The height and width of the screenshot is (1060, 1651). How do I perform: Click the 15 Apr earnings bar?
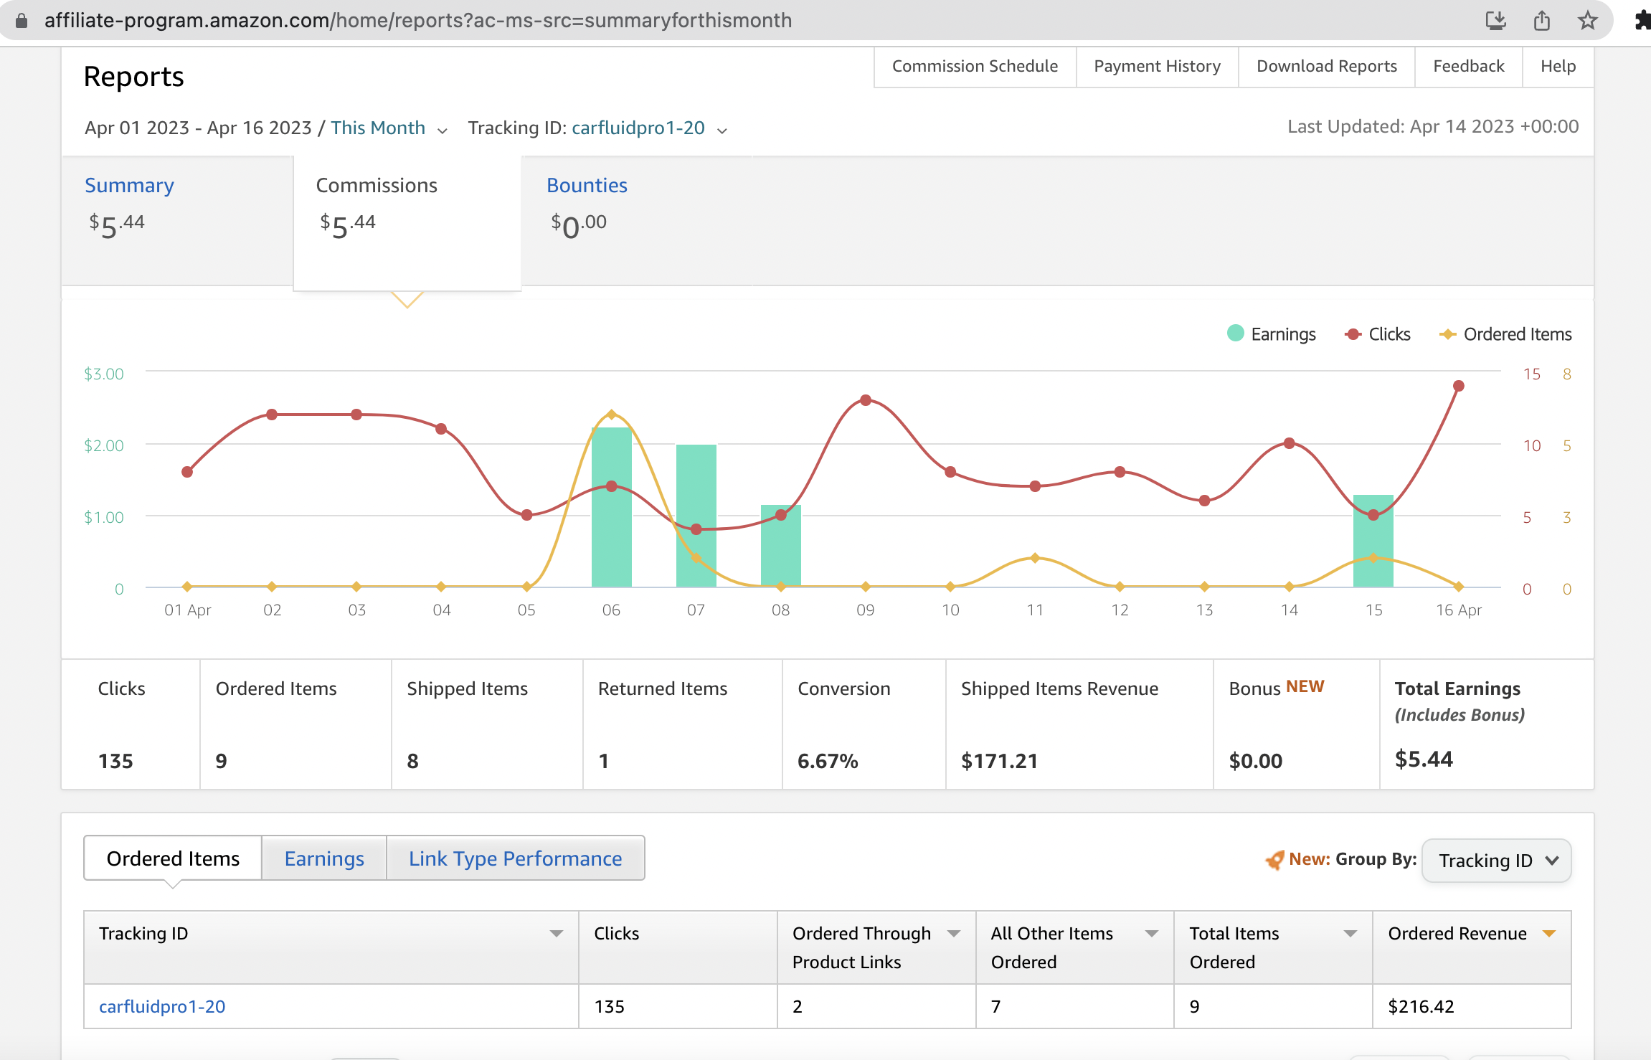click(1373, 541)
